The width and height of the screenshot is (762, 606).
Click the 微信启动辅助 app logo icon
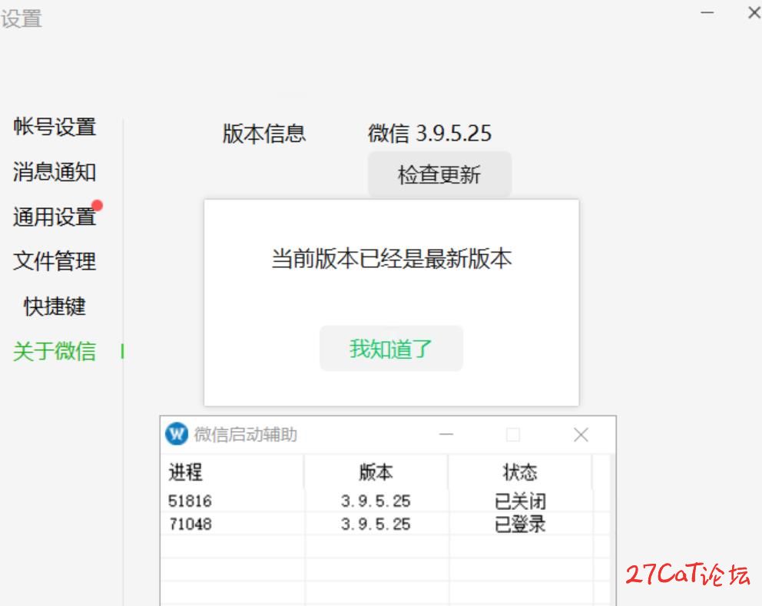point(177,435)
